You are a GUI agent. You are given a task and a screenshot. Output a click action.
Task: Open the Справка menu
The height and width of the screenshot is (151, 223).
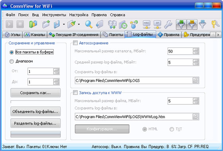point(117,15)
